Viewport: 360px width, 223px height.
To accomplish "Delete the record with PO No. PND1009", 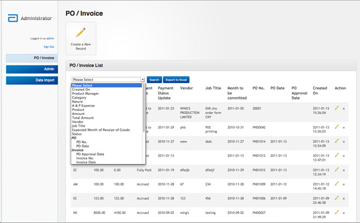I will 344,185.
